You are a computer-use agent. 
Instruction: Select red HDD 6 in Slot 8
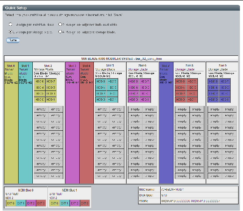181,82
